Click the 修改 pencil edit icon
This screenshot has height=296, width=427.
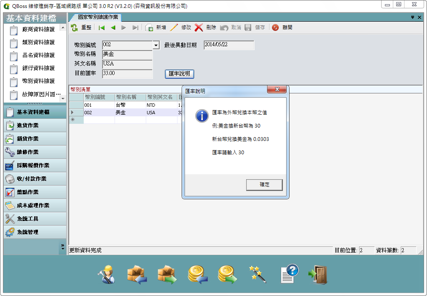point(174,28)
